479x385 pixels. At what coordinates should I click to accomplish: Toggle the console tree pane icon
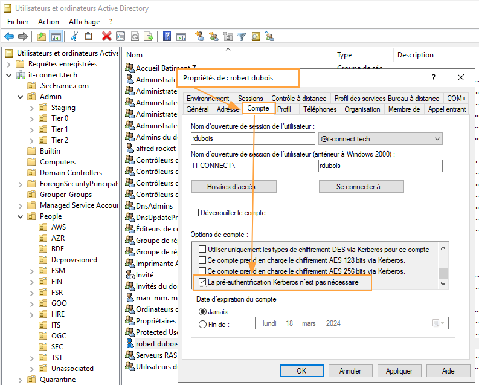coord(56,37)
